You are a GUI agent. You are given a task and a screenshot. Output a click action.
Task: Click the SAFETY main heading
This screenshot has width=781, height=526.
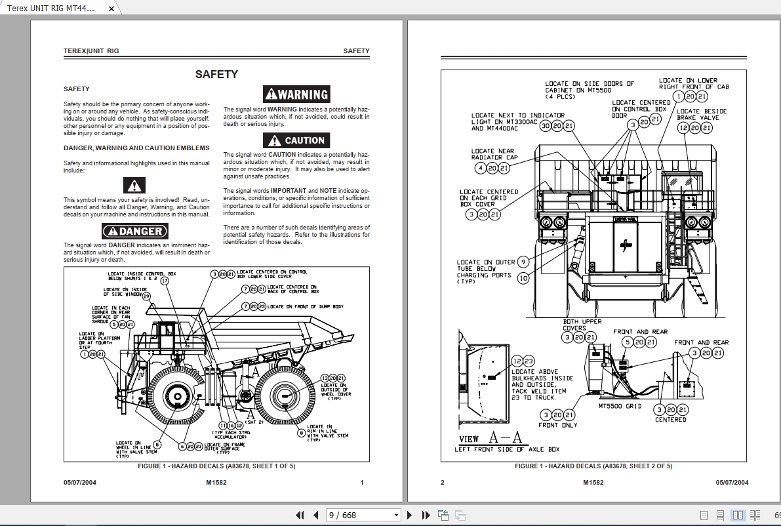pos(216,74)
